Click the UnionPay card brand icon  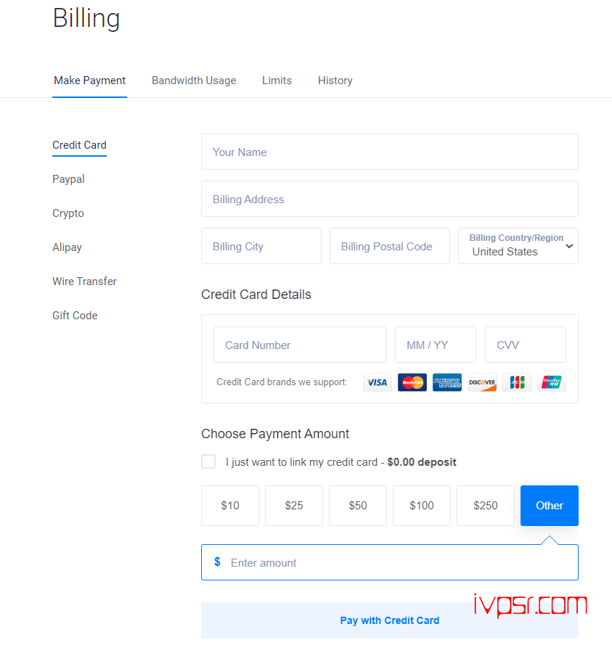point(552,382)
